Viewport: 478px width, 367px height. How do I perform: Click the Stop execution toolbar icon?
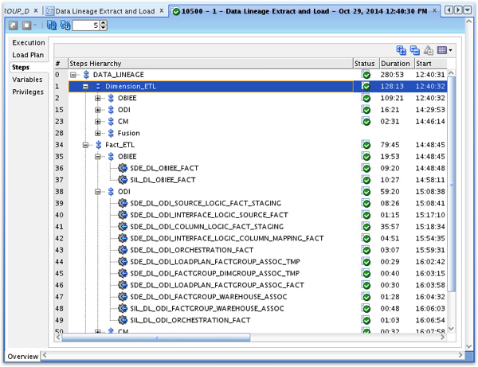point(27,25)
